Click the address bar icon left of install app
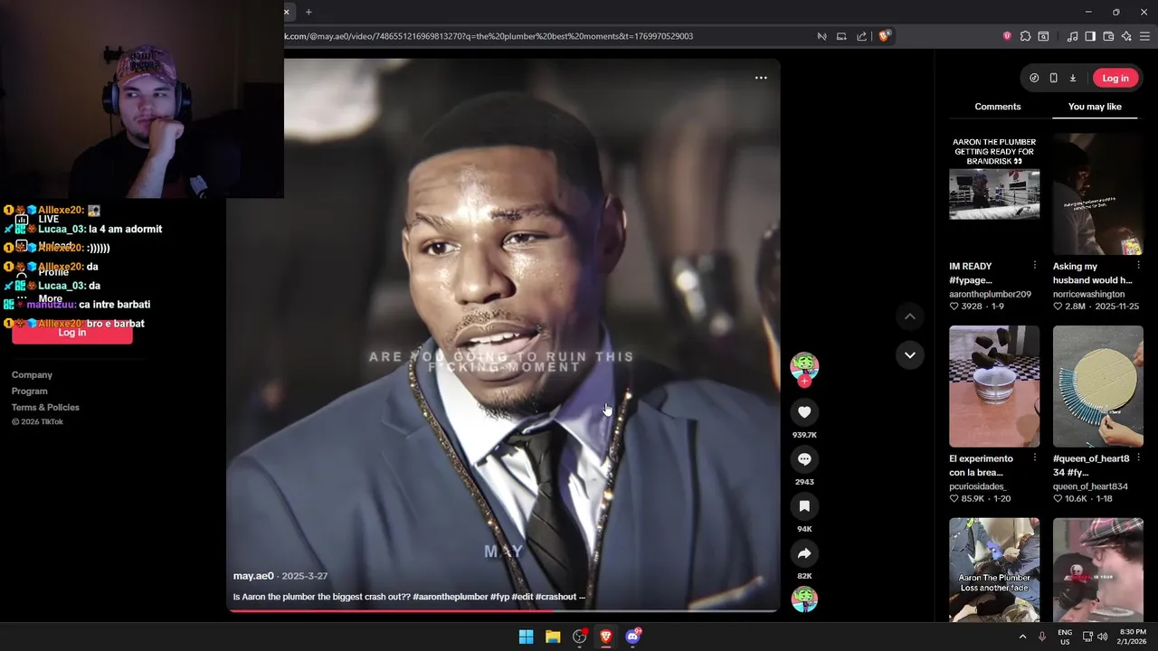The height and width of the screenshot is (651, 1158). 821,36
